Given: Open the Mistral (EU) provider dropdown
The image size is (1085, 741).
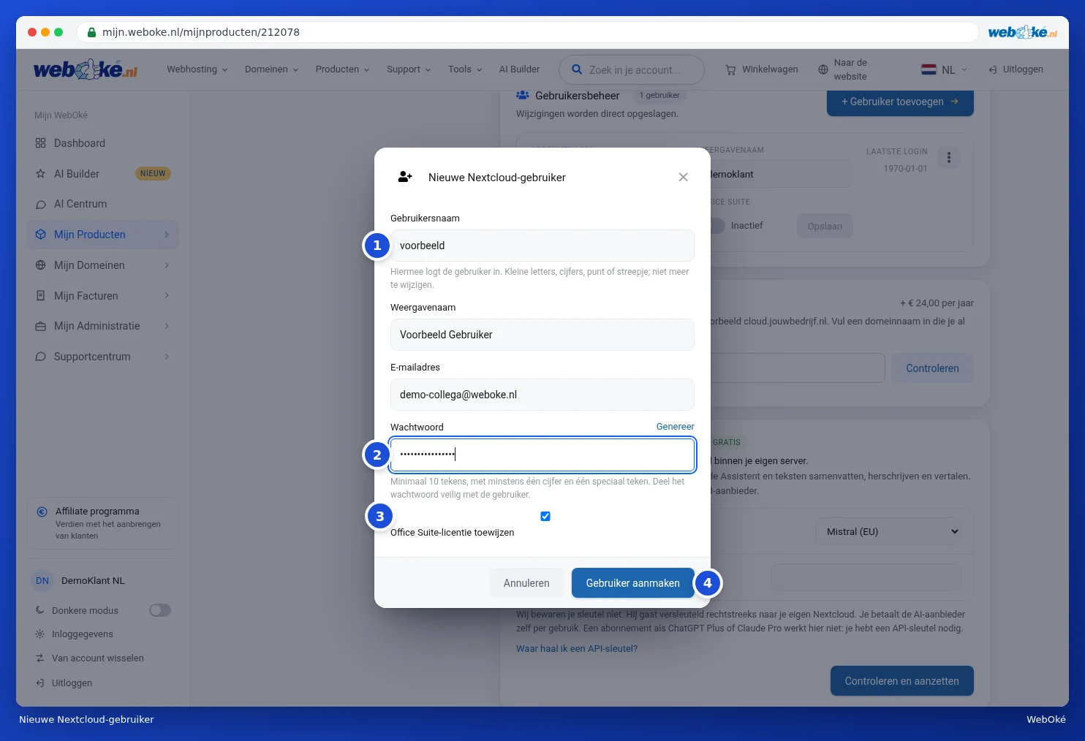Looking at the screenshot, I should [x=889, y=531].
